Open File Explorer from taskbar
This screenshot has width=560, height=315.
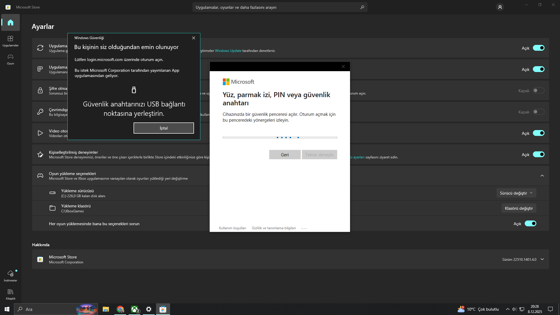106,309
